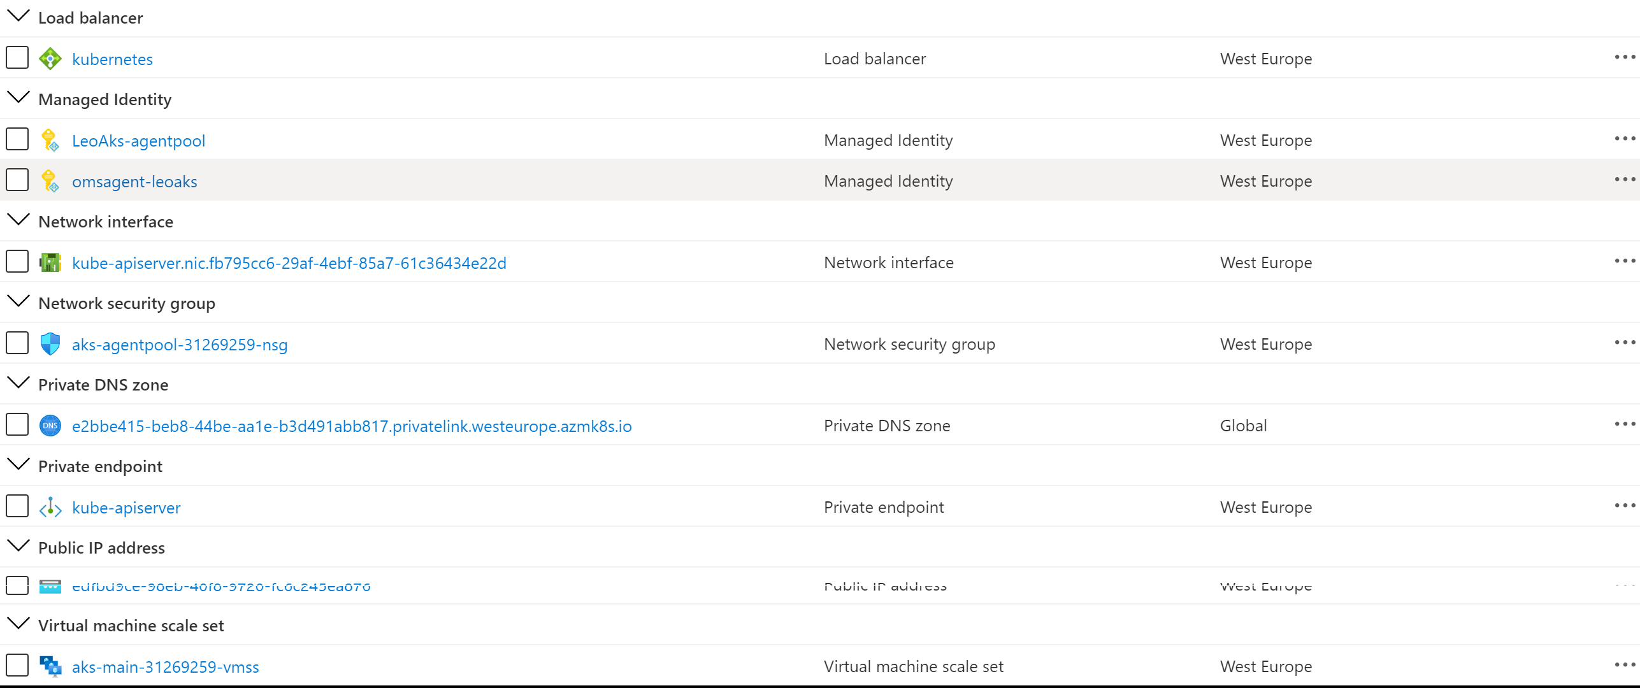Tick the checkbox for aks-agentpool-31269259-nsg
1640x688 pixels.
[x=17, y=343]
